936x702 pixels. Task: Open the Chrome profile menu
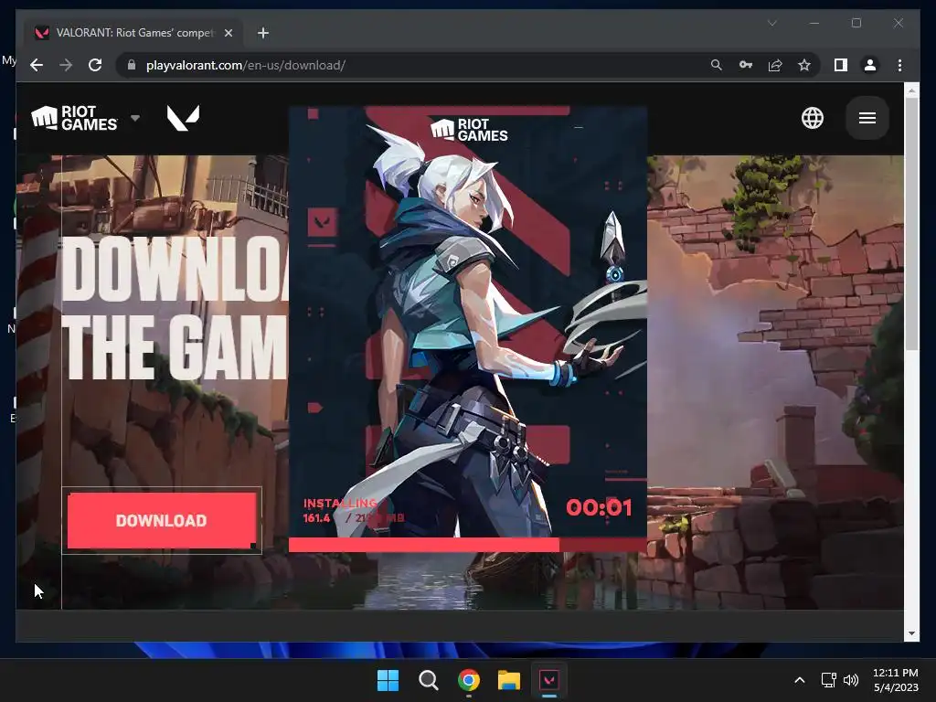870,65
